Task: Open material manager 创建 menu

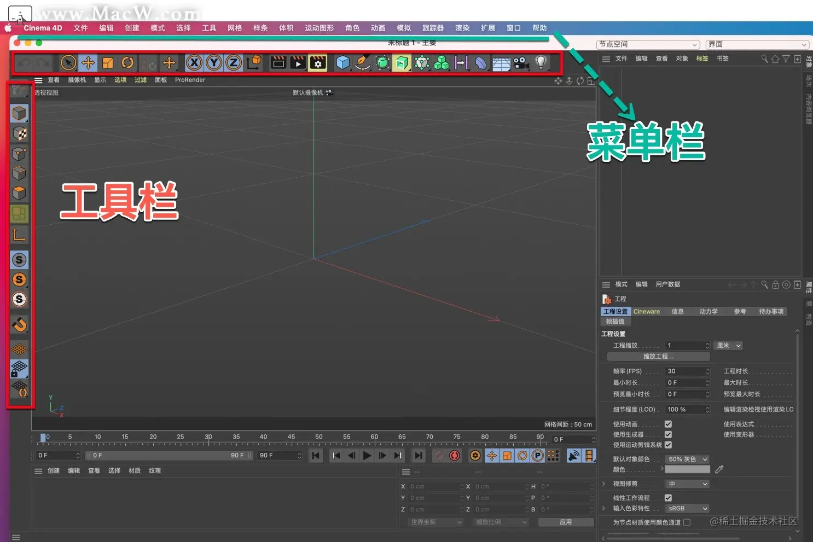Action: coord(54,471)
